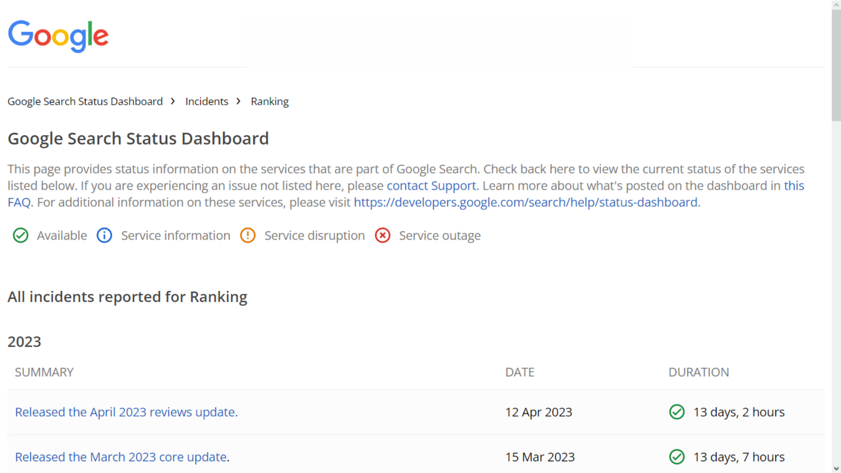Click green status icon for April 2023 reviews update
The height and width of the screenshot is (473, 841).
[x=677, y=412]
